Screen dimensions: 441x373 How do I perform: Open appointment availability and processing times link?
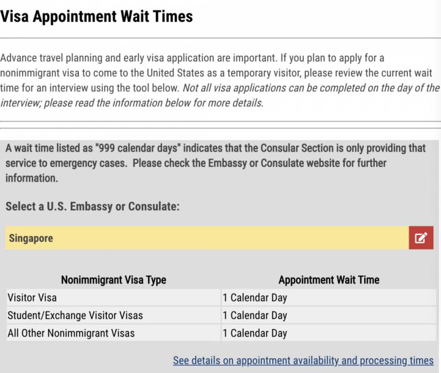coord(303,360)
